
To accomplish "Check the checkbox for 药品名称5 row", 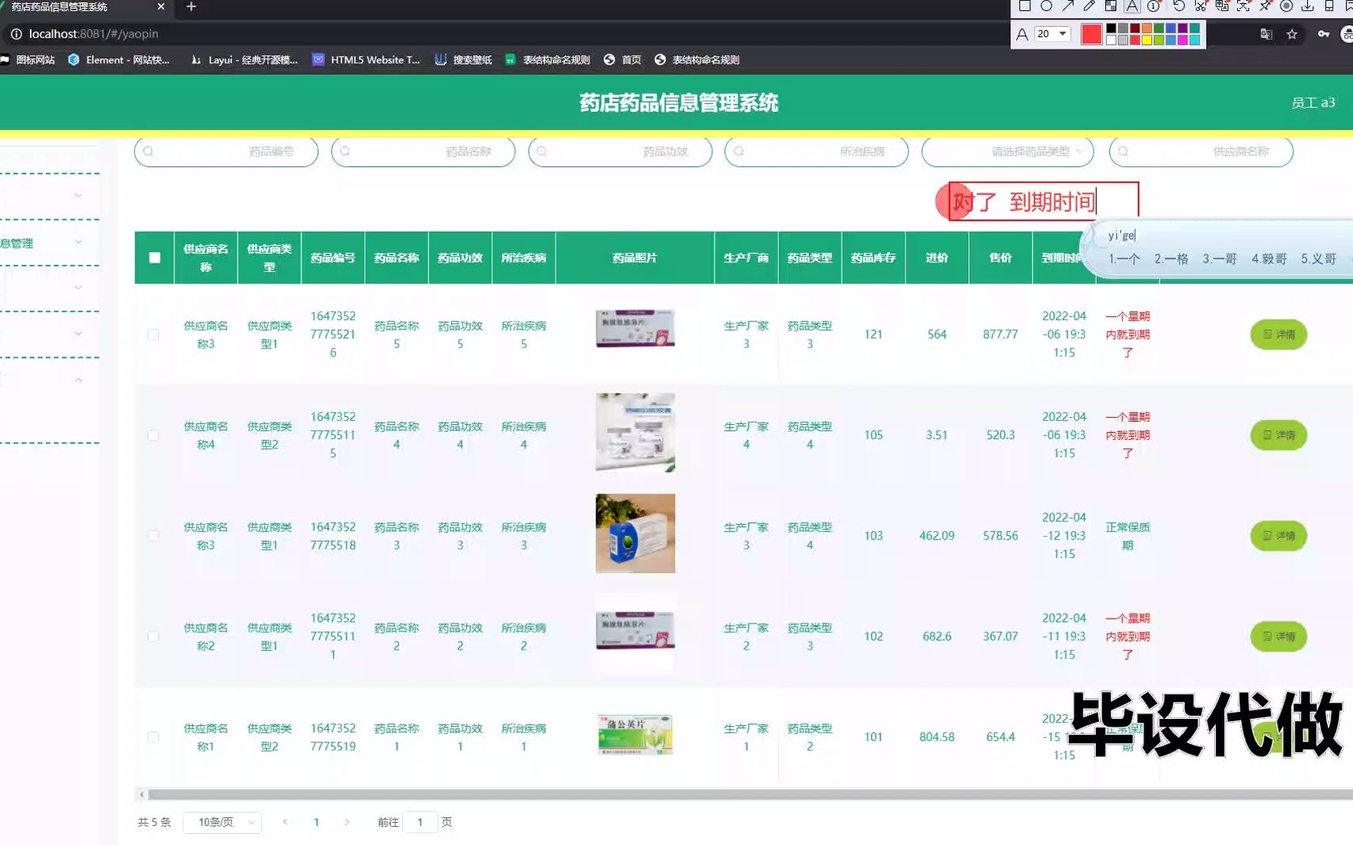I will click(153, 334).
